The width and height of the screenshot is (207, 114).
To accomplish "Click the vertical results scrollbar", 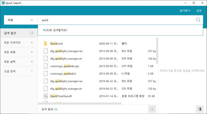I will pyautogui.click(x=157, y=51).
